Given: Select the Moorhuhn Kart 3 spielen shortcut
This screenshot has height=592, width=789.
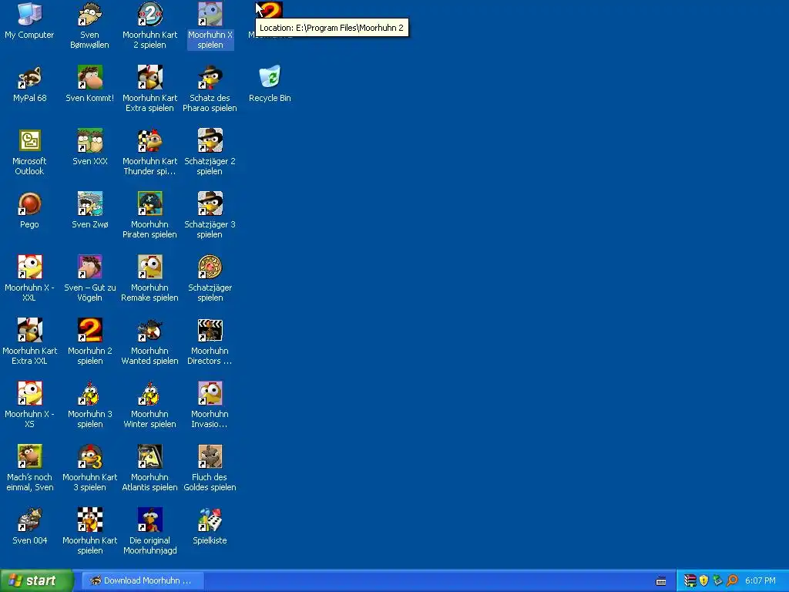Looking at the screenshot, I should point(89,456).
